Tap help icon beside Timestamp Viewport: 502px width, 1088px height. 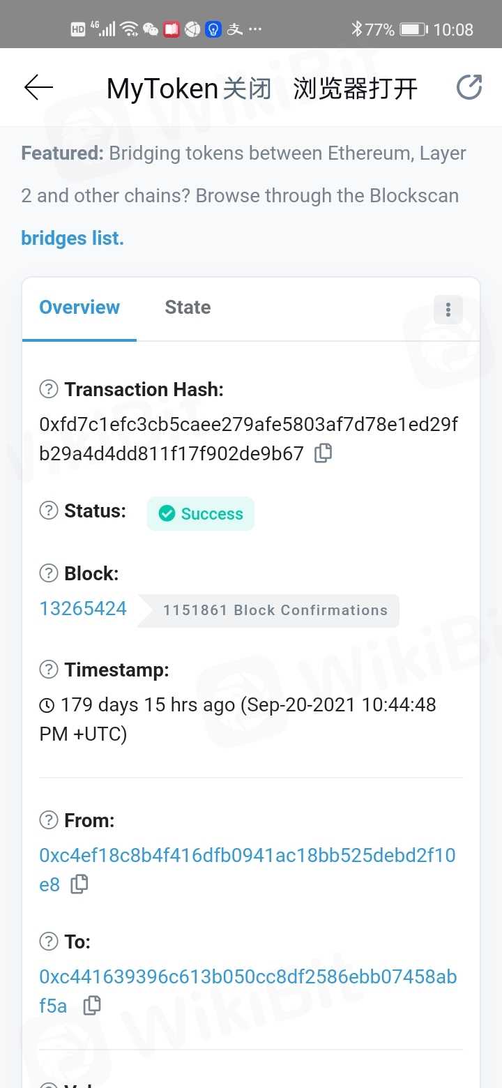point(49,670)
